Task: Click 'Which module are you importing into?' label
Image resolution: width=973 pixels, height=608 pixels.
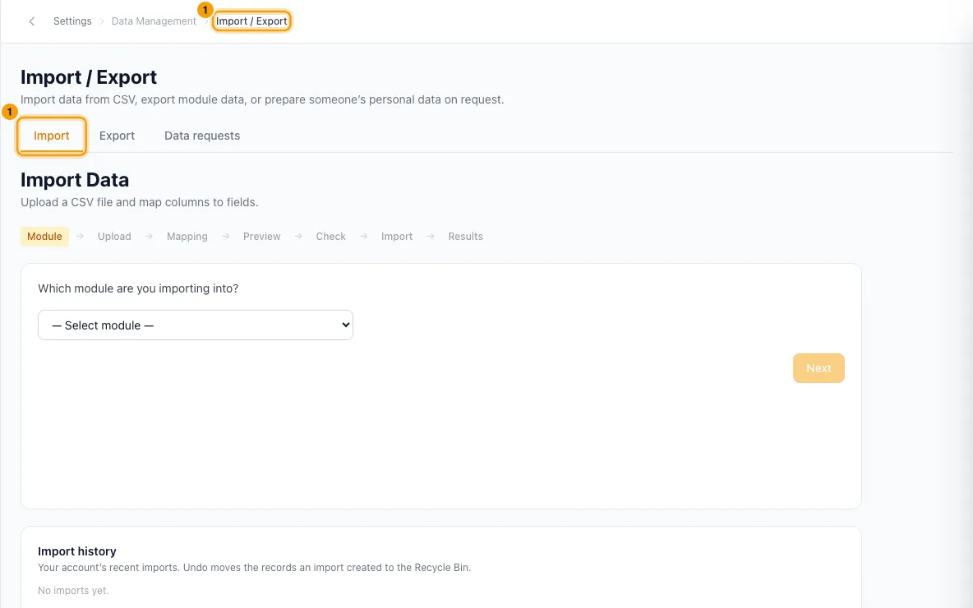Action: (x=138, y=288)
